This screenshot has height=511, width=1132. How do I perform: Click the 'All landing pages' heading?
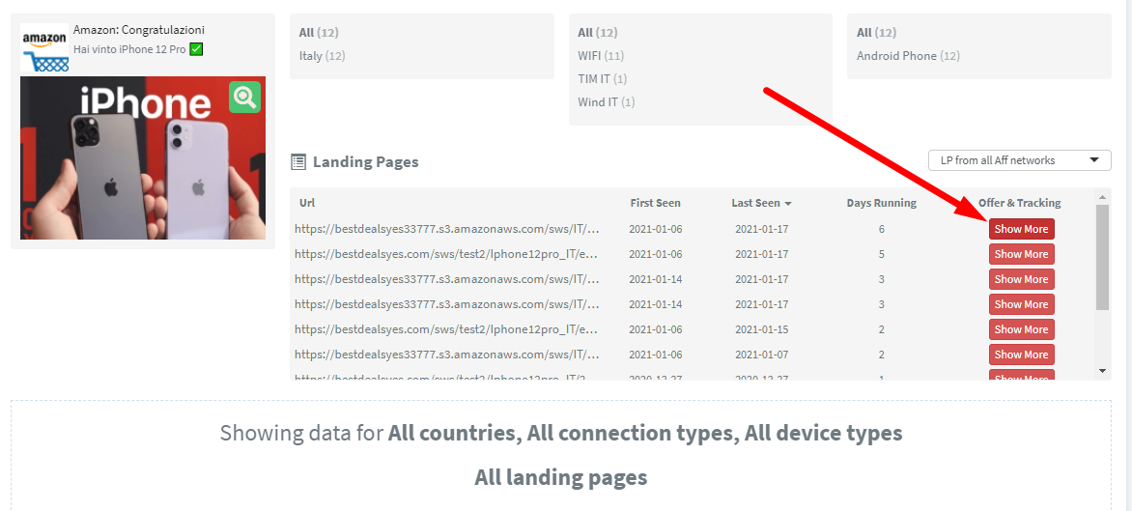click(x=561, y=477)
